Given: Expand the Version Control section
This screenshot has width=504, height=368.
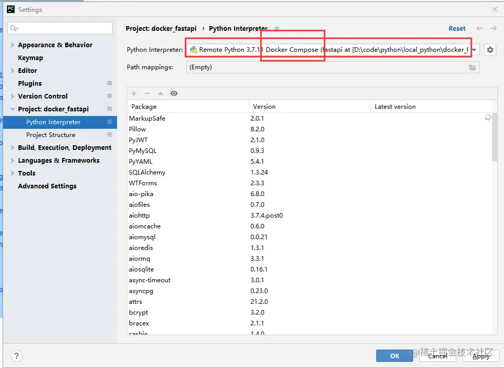Looking at the screenshot, I should pos(12,96).
